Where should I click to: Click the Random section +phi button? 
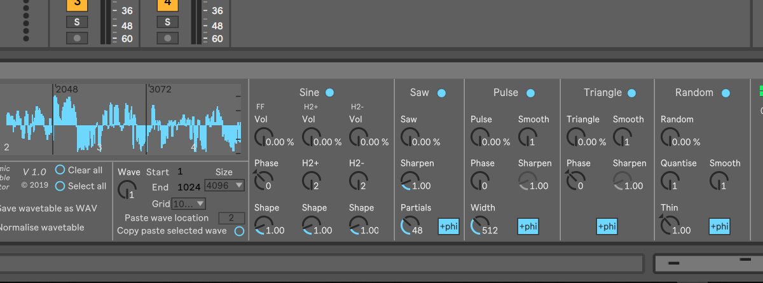point(719,226)
